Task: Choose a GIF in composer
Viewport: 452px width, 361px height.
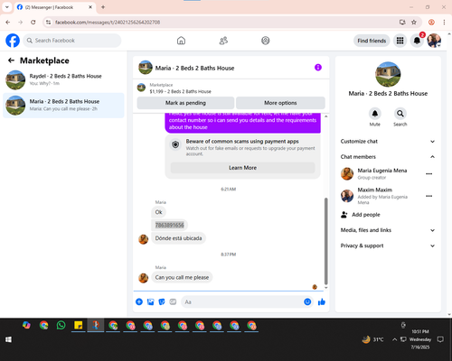Action: (173, 301)
